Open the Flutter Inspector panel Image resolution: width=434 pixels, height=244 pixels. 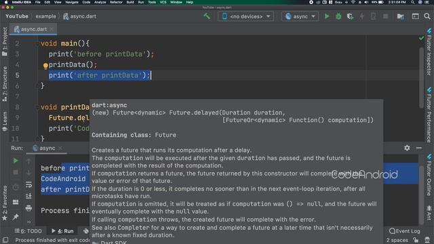pos(429,52)
